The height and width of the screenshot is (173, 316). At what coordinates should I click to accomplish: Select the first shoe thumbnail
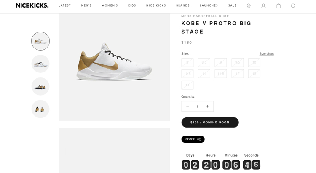point(40,41)
